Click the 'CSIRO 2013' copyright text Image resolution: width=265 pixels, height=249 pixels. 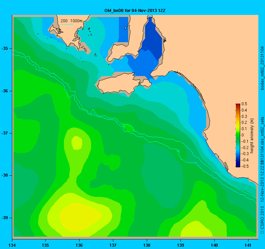click(x=262, y=218)
